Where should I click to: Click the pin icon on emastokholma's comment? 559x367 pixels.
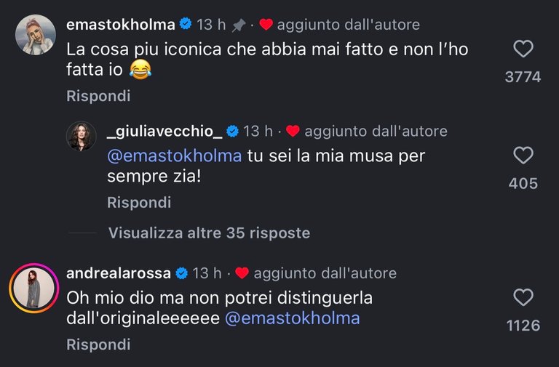coord(238,25)
